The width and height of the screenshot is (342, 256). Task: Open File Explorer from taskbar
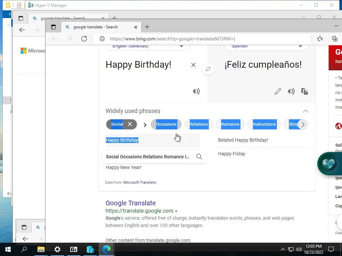tap(41, 249)
